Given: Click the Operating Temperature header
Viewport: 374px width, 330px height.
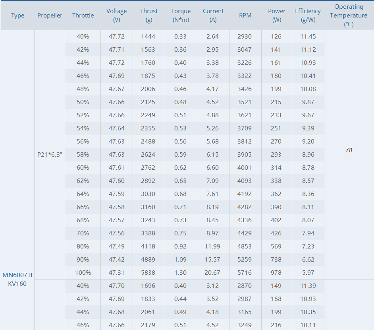Looking at the screenshot, I should [349, 16].
